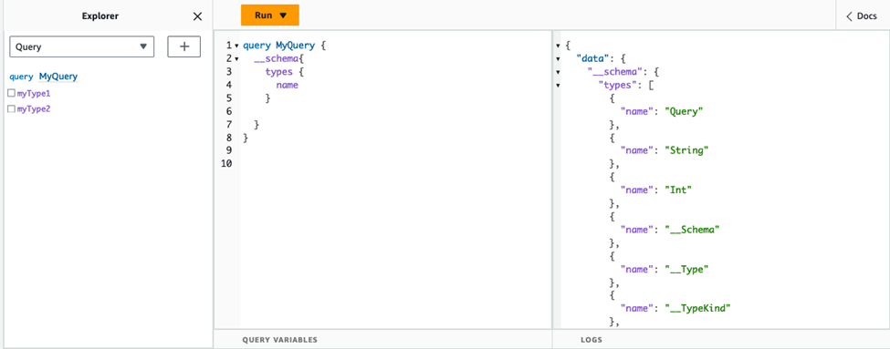Open the Logs pane
The width and height of the screenshot is (890, 349).
pyautogui.click(x=592, y=340)
